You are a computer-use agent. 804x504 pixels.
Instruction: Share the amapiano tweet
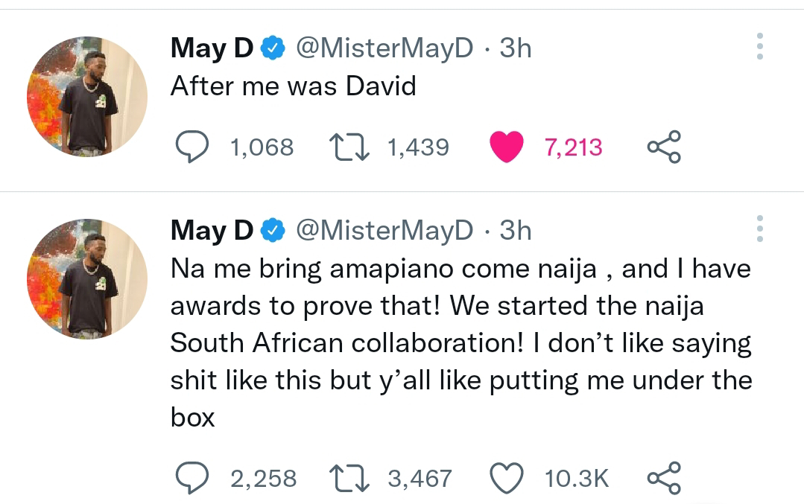tap(664, 478)
